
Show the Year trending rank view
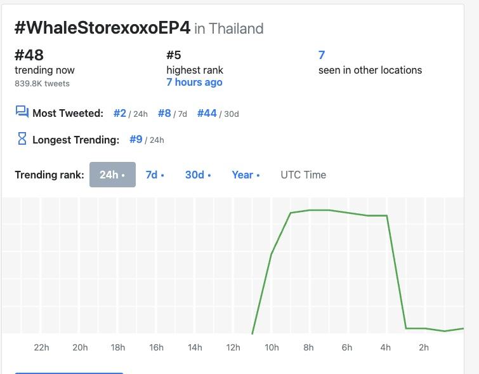pos(245,175)
